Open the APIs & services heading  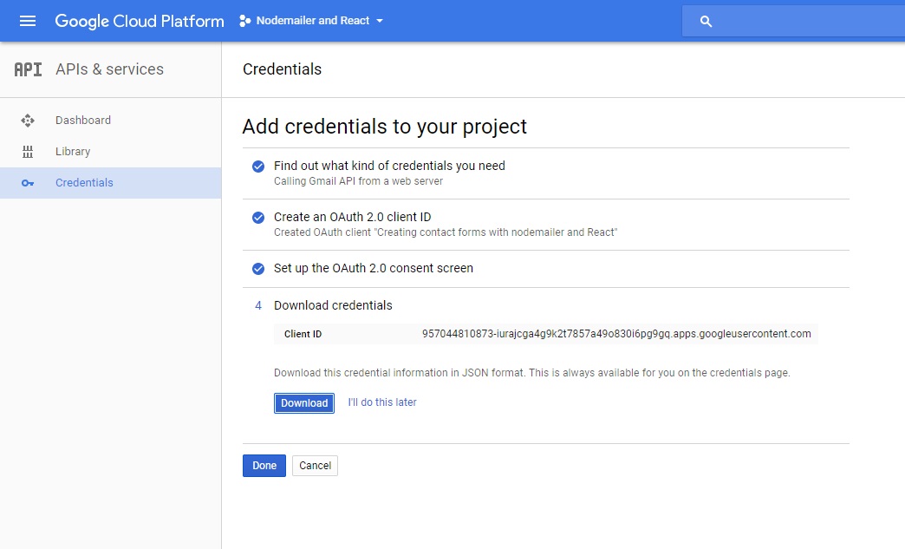[x=109, y=69]
